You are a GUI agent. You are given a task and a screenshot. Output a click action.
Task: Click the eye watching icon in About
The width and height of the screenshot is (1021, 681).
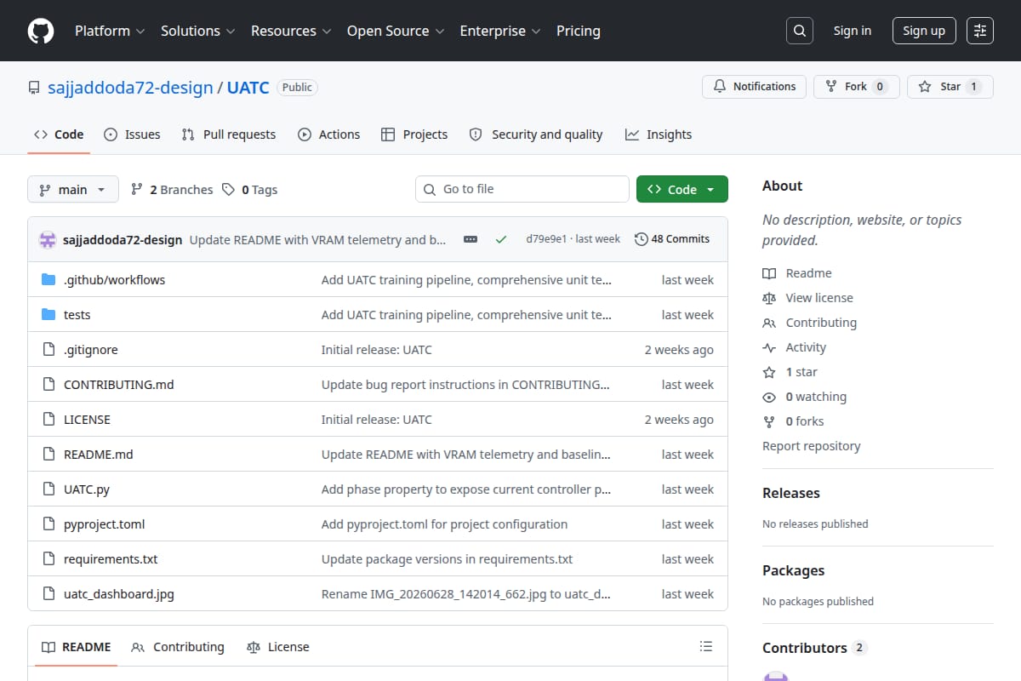[x=769, y=397]
